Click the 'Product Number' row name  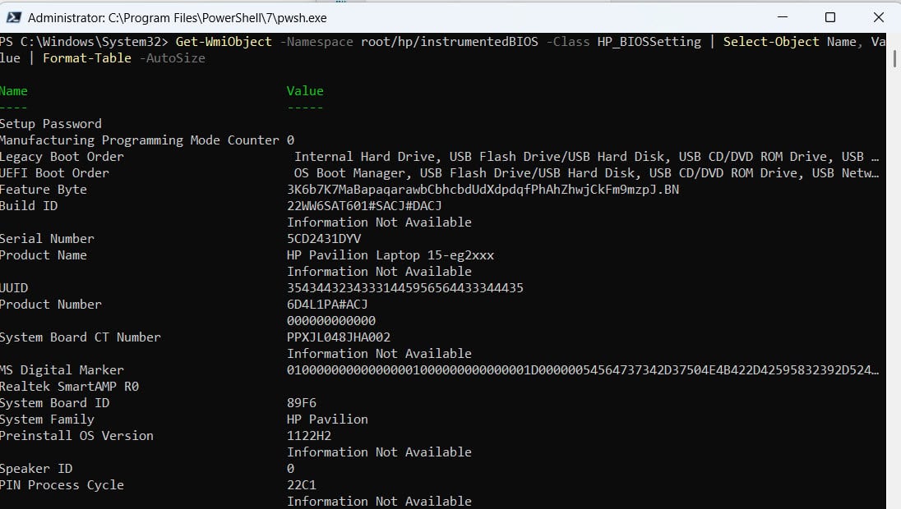(x=51, y=305)
